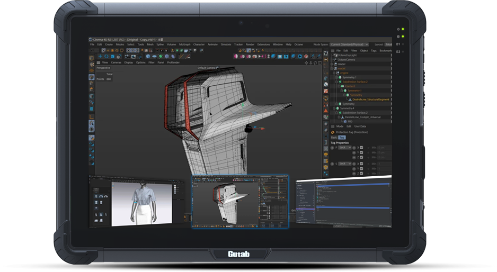Open the Object Manager Tags menu
This screenshot has height=272, width=497.
coord(374,51)
